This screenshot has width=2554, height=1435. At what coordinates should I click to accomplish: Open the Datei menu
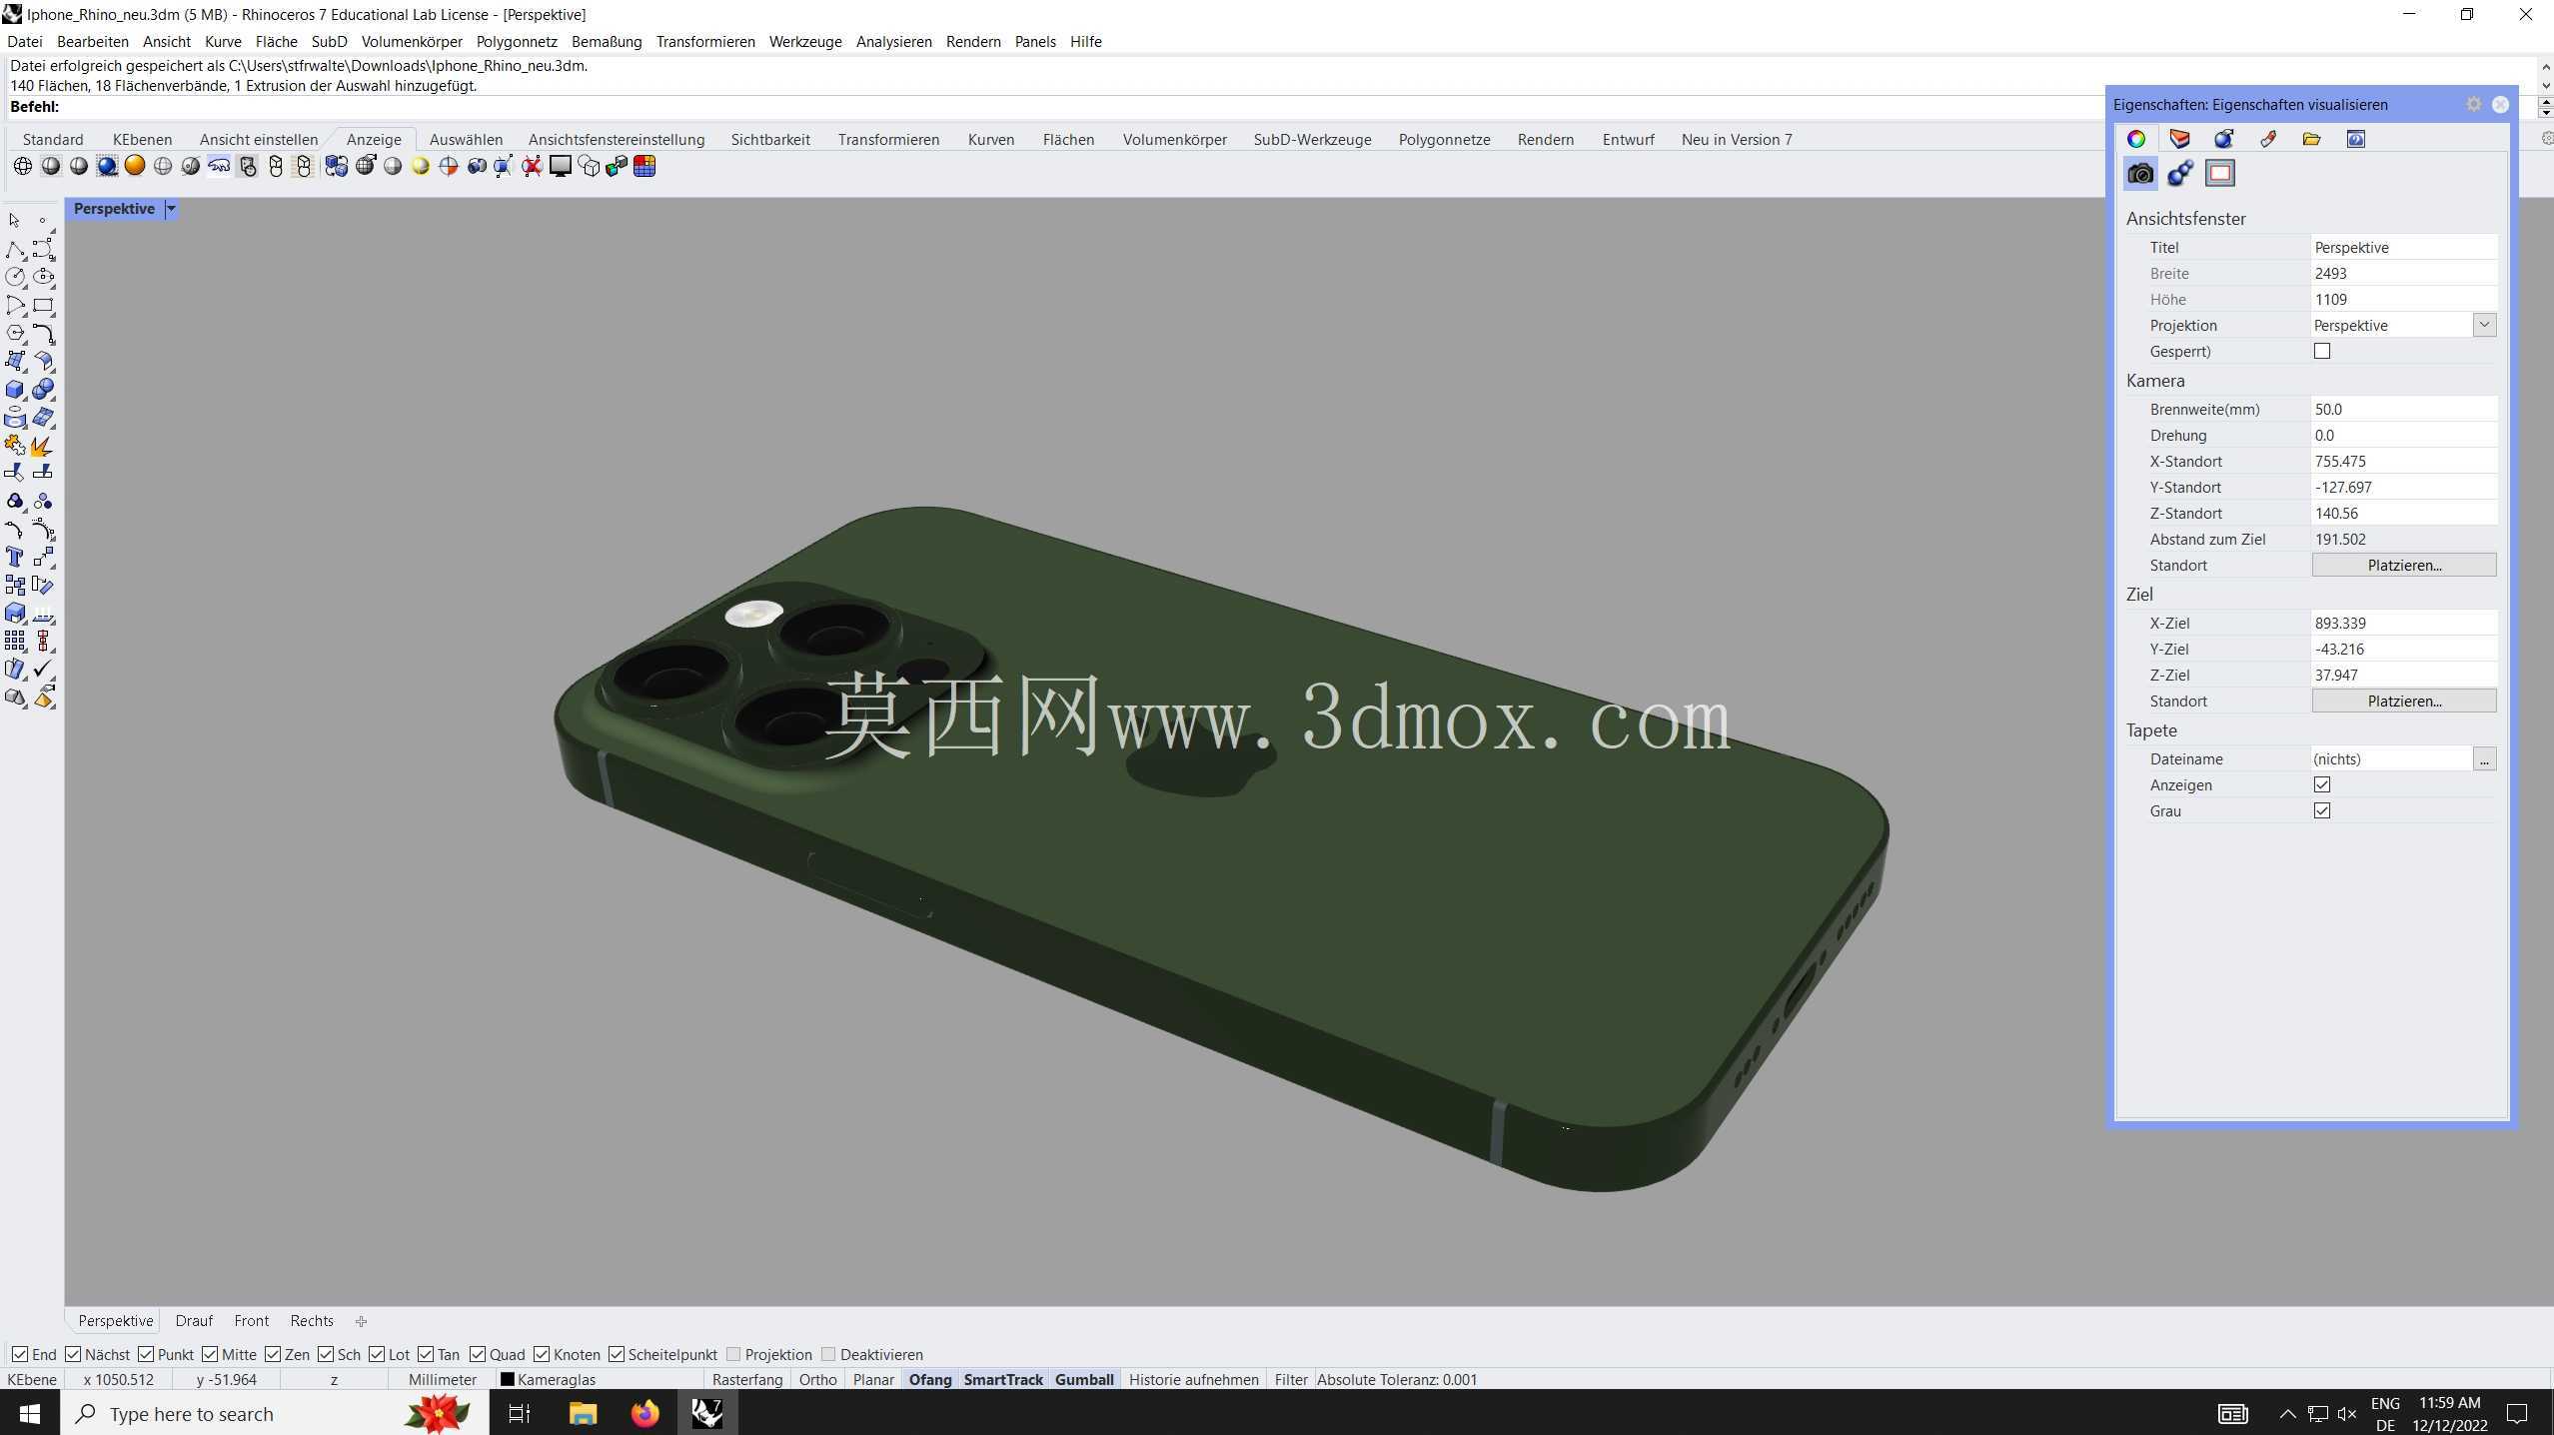[x=25, y=41]
